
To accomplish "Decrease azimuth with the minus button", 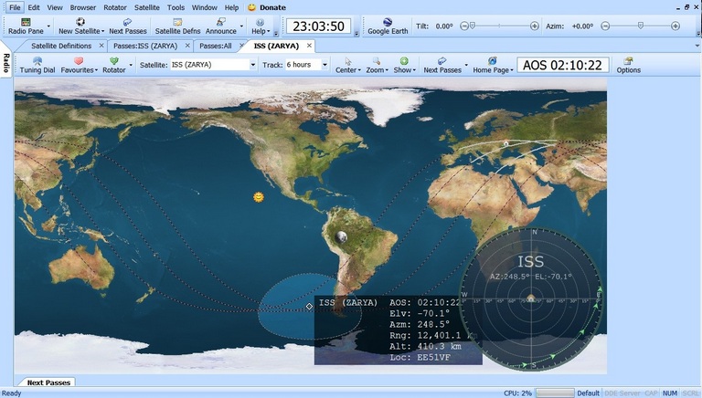I will pyautogui.click(x=605, y=26).
